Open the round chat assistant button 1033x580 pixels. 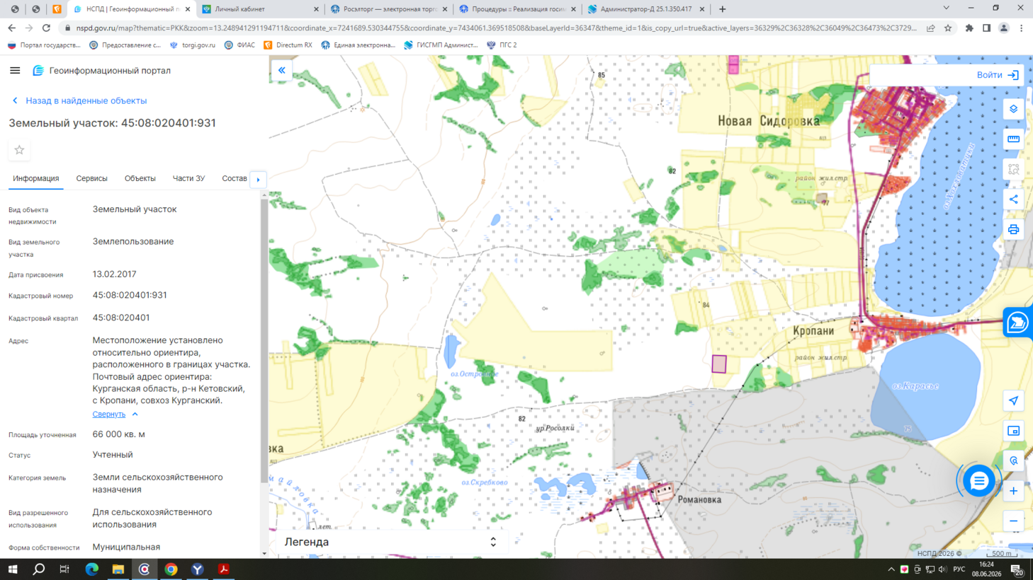979,481
